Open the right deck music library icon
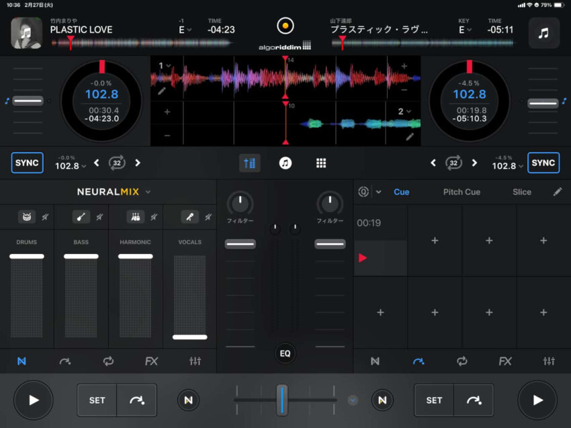 coord(543,33)
